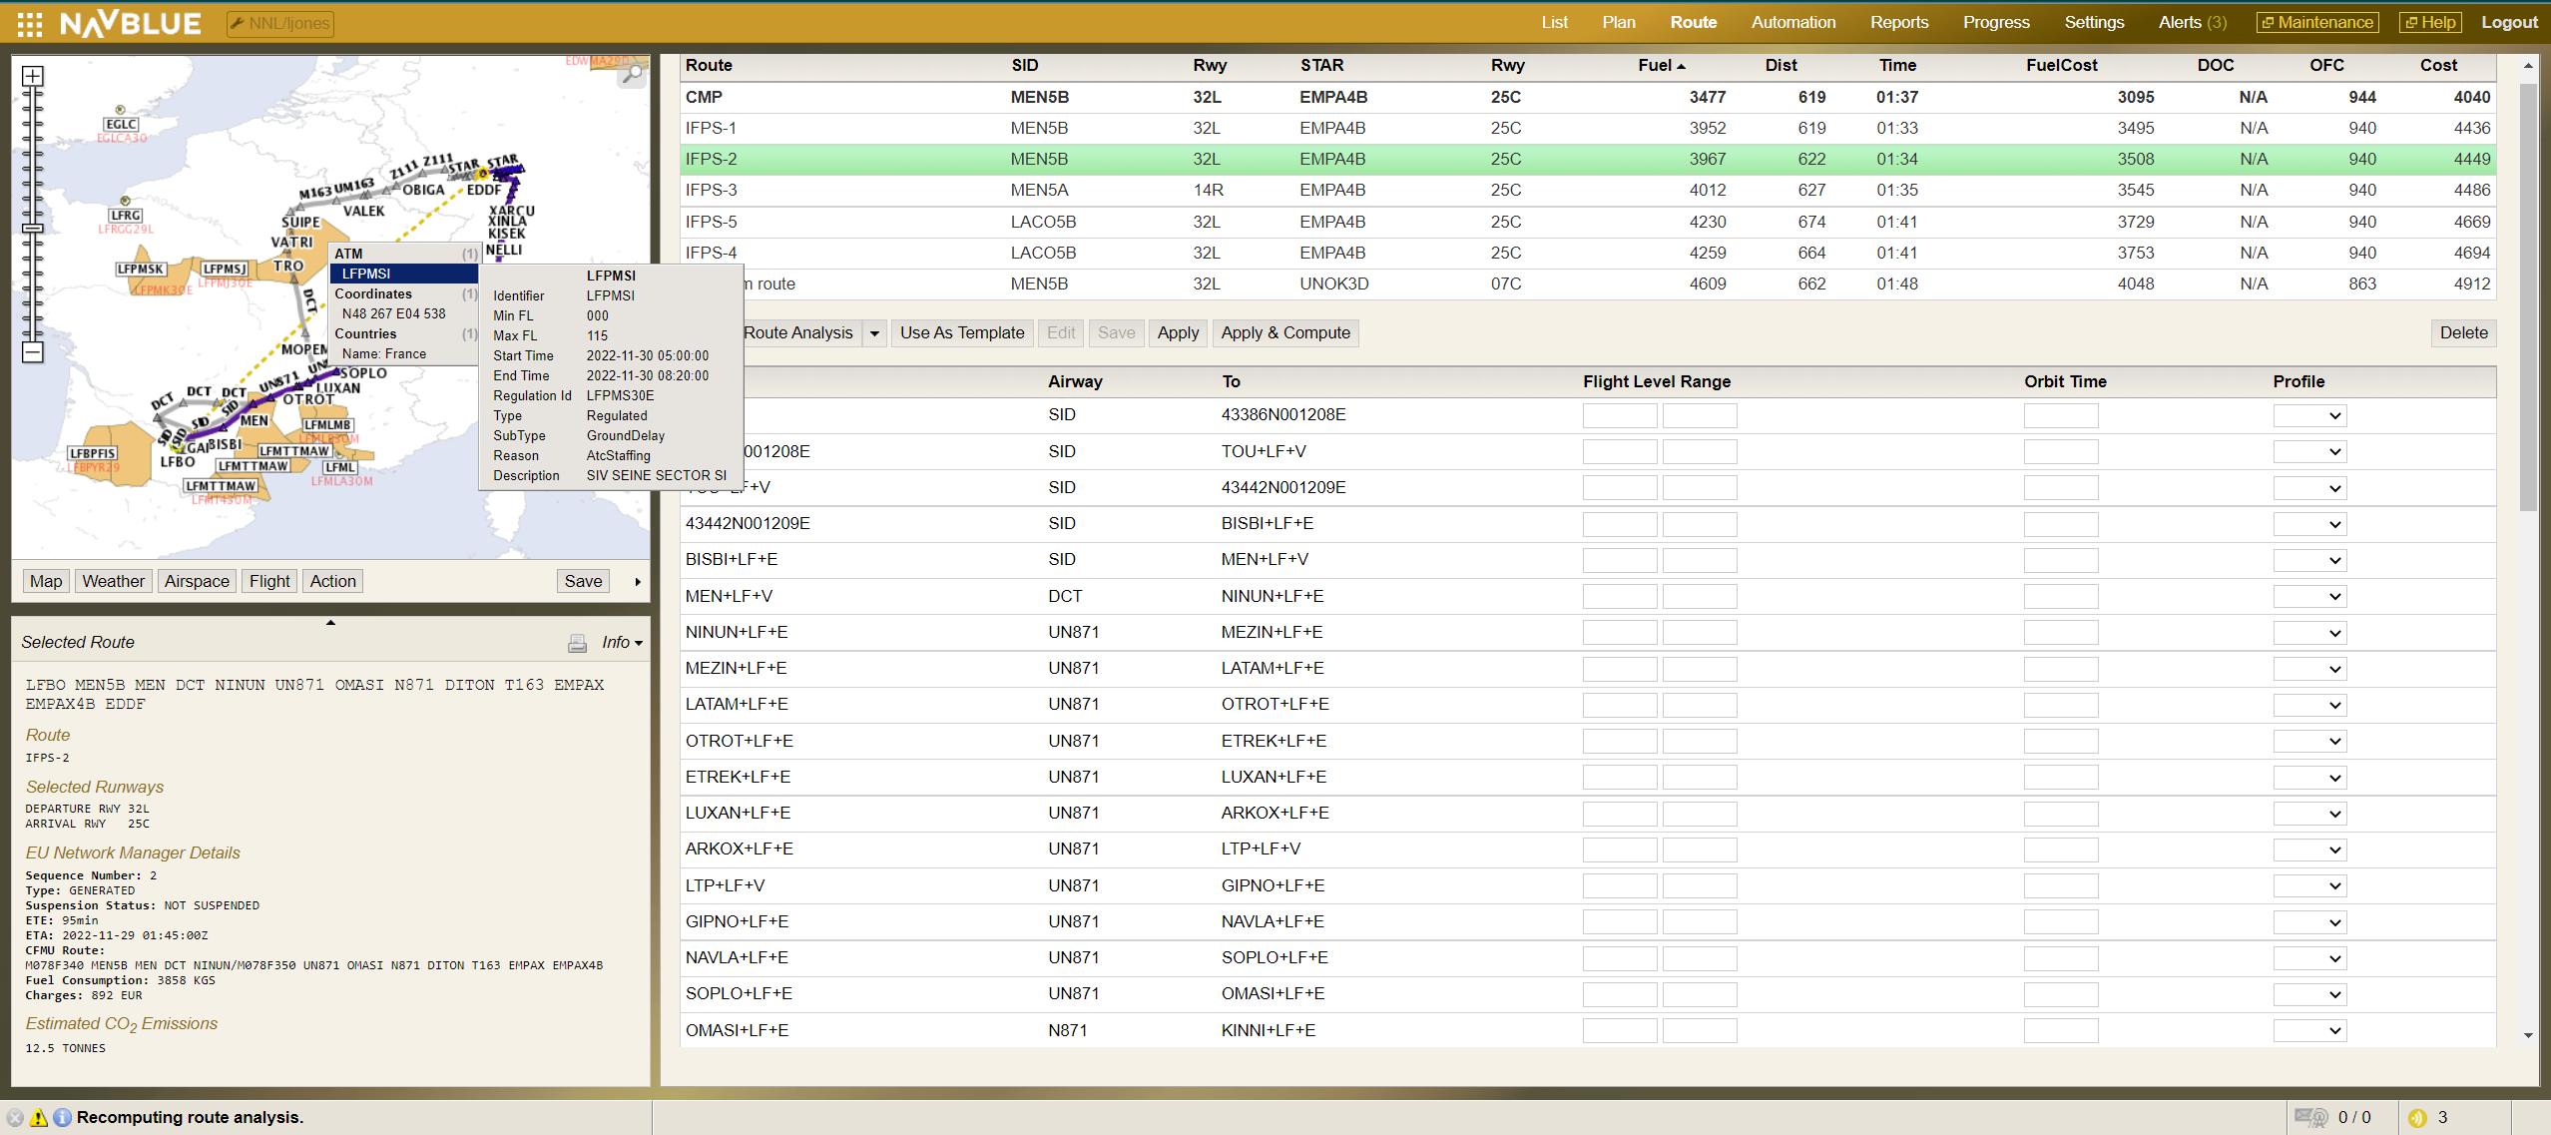Screen dimensions: 2551x1135
Task: Open Profile dropdown for TOU+LF+V row
Action: (x=2309, y=452)
